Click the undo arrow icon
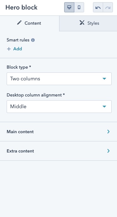 98,7
